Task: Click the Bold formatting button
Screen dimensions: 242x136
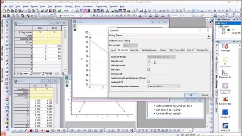Action: click(x=94, y=15)
